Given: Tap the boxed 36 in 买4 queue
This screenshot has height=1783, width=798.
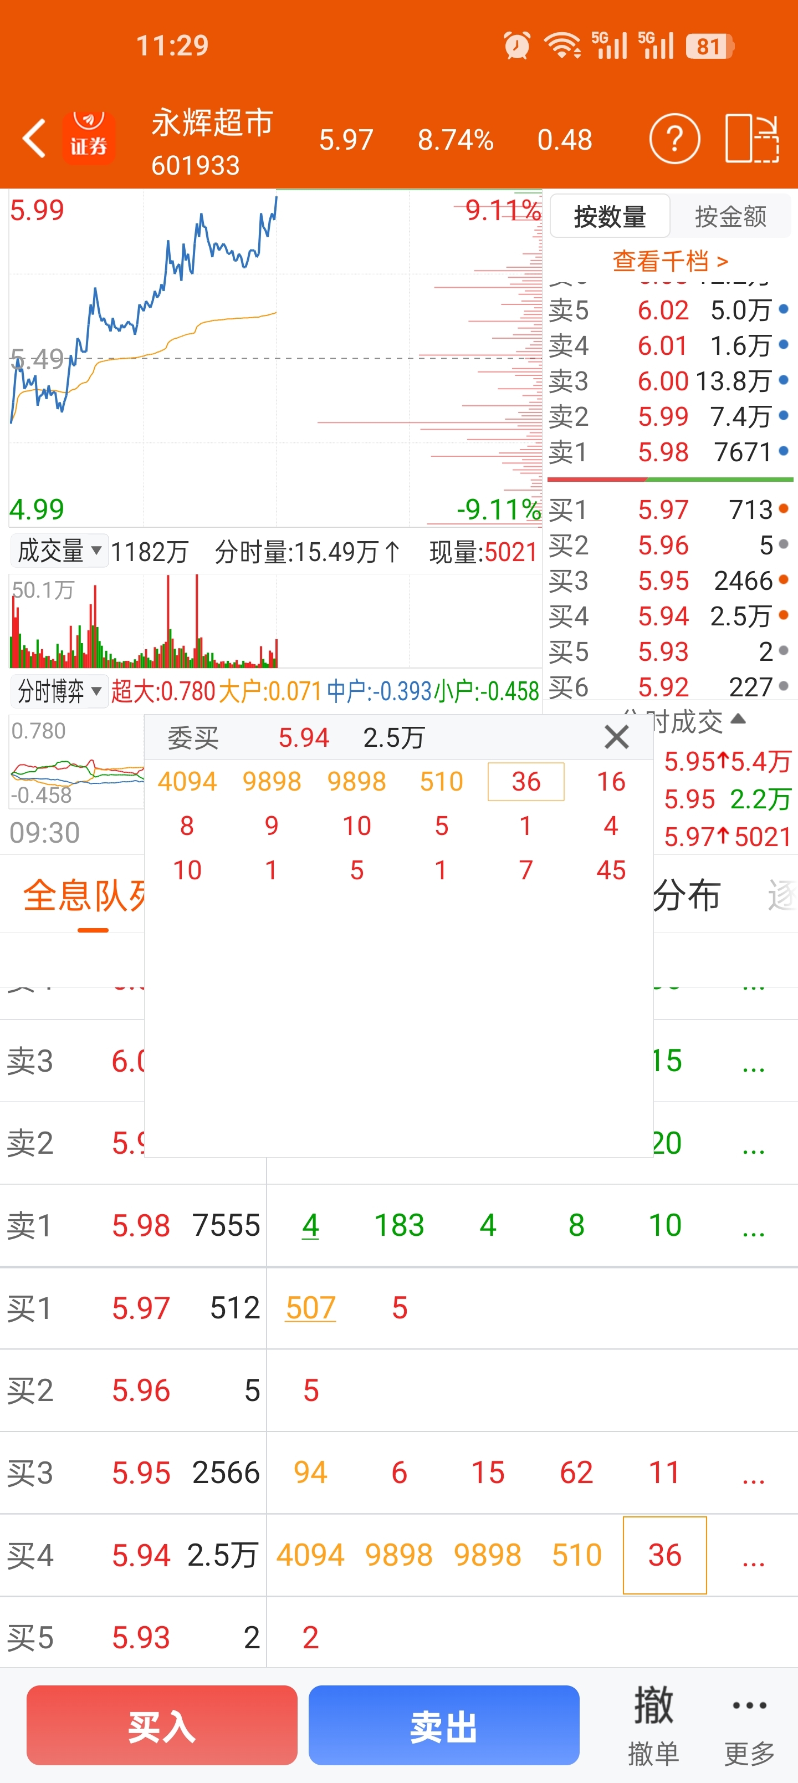Looking at the screenshot, I should (664, 1555).
